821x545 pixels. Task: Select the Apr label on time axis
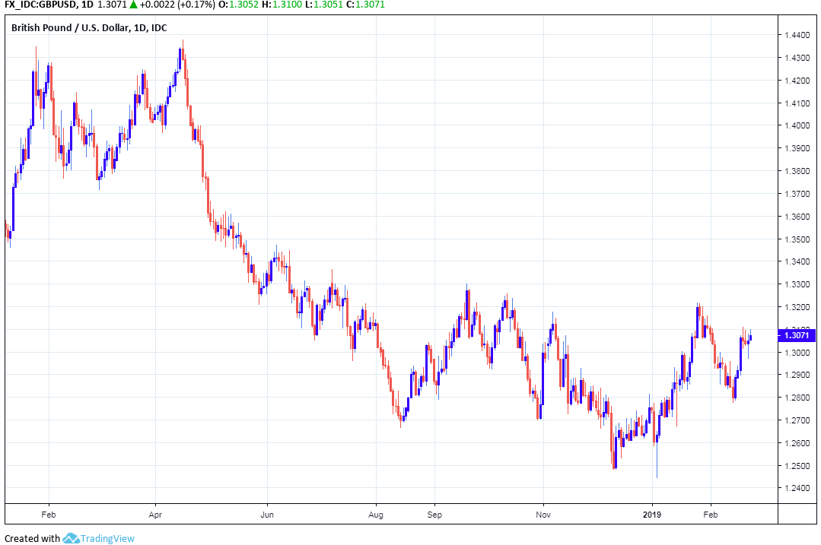(x=155, y=513)
